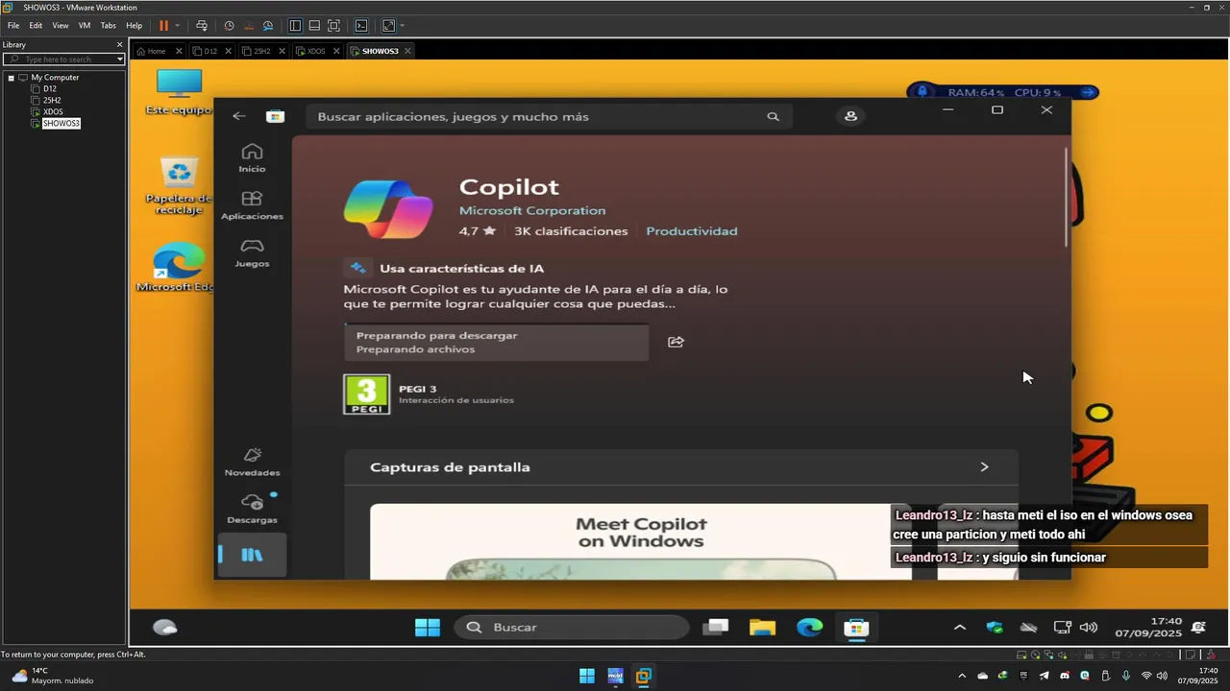Focus the guest taskbar Buscar box

click(572, 628)
